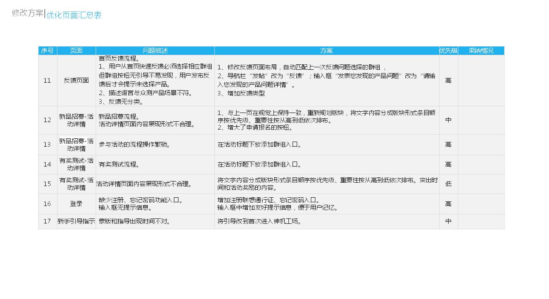The width and height of the screenshot is (549, 299).
Task: Click the "修改方案" title text
Action: 27,13
